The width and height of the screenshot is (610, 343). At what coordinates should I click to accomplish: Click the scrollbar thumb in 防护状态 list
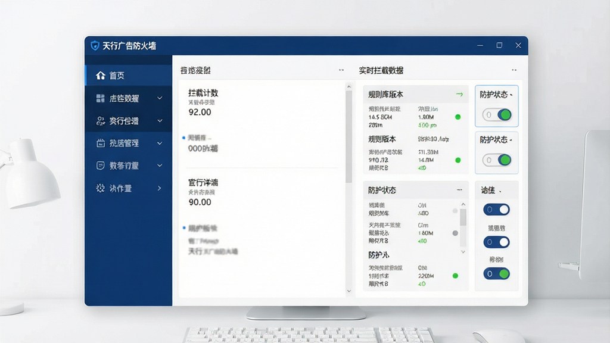[x=463, y=217]
